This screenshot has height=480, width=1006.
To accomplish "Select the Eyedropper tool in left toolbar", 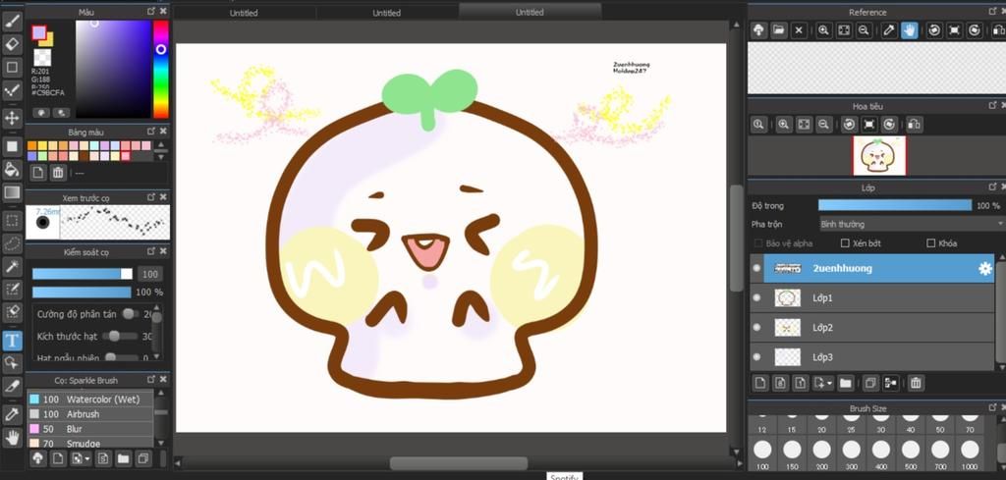I will [12, 414].
